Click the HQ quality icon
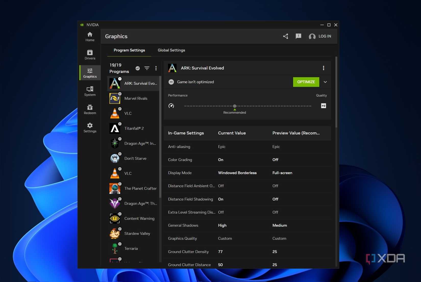The image size is (421, 282). click(323, 106)
